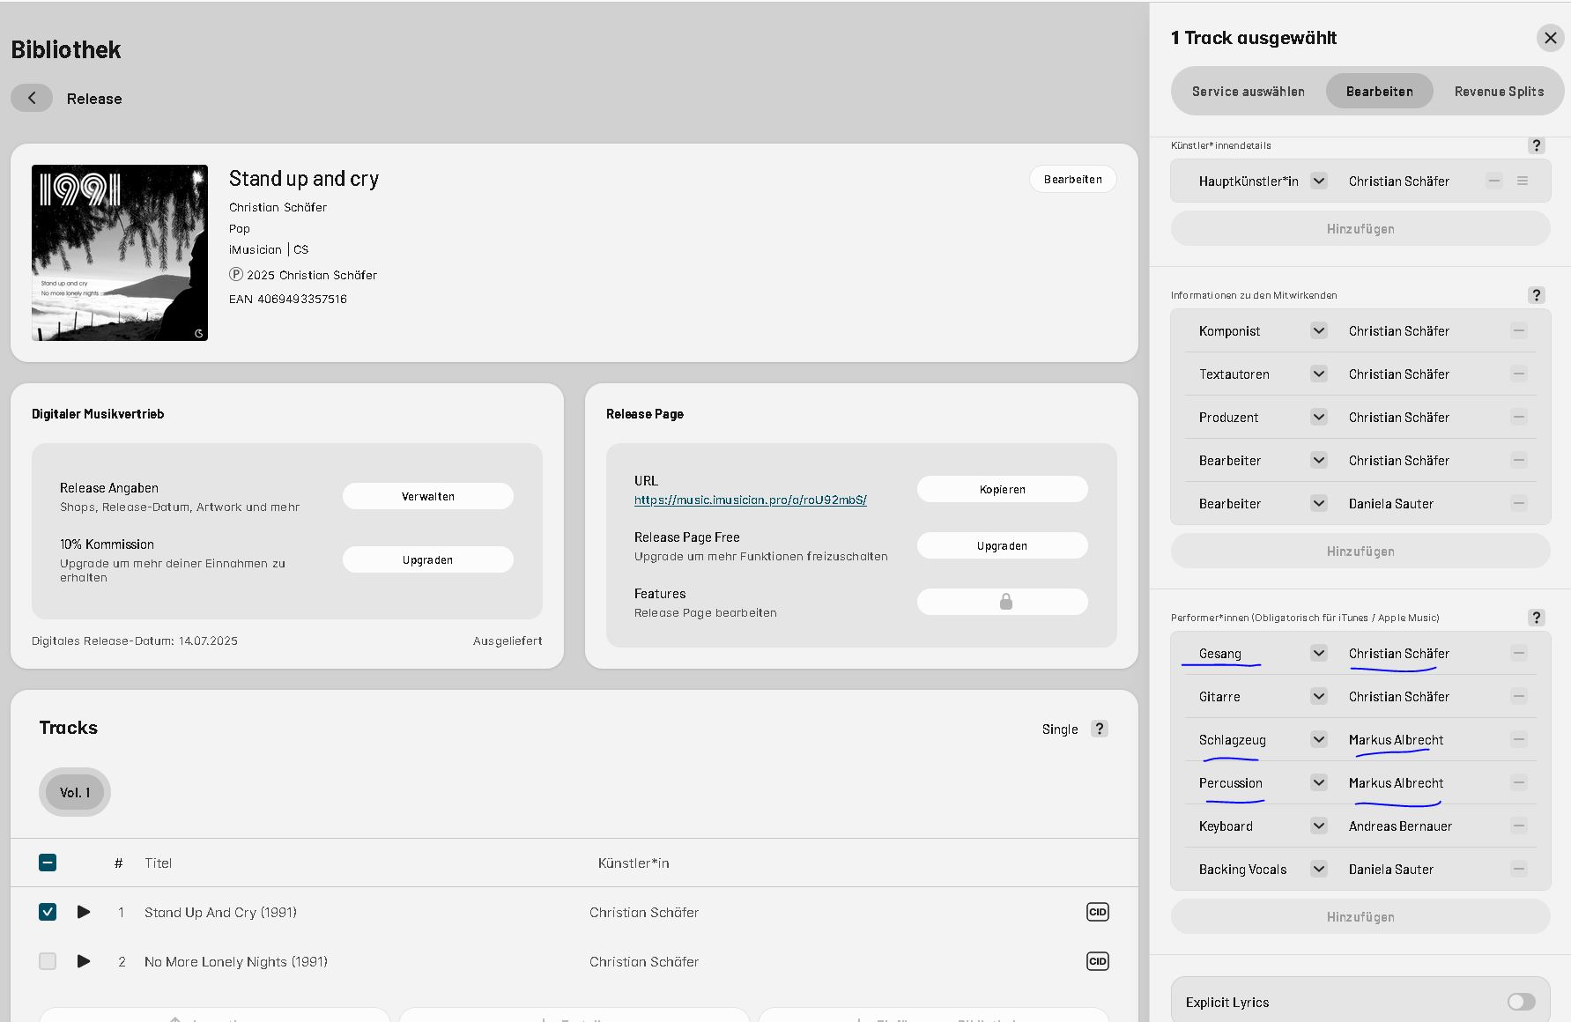Click the Künstler*in column header
1571x1022 pixels.
(634, 863)
